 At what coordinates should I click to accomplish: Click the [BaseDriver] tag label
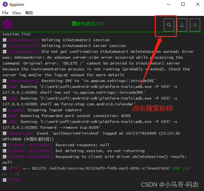coord(20,133)
